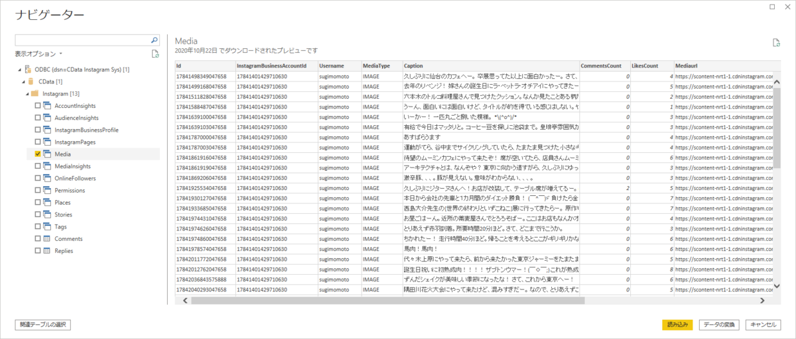
Task: Check the AudienceInsights checkbox
Action: 37,118
